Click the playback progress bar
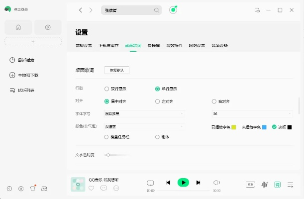The width and height of the screenshot is (304, 199). [x=184, y=191]
